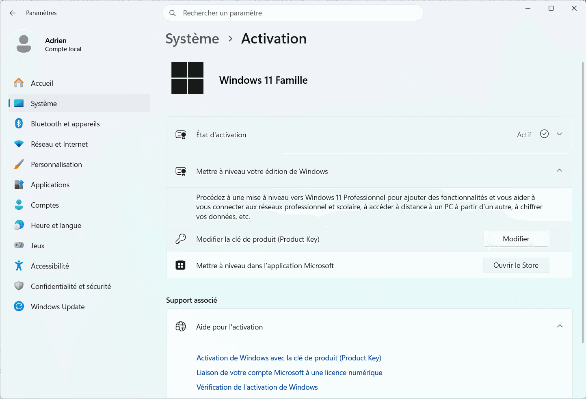586x399 pixels.
Task: Click the Actif status text
Action: pyautogui.click(x=524, y=135)
